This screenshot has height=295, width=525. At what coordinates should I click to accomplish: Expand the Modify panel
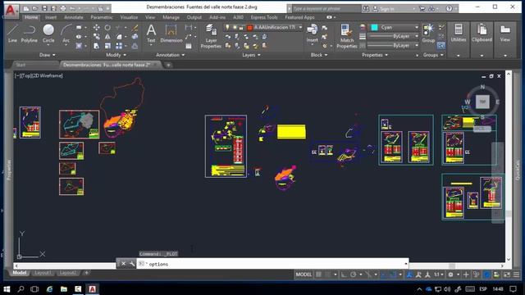click(x=116, y=55)
